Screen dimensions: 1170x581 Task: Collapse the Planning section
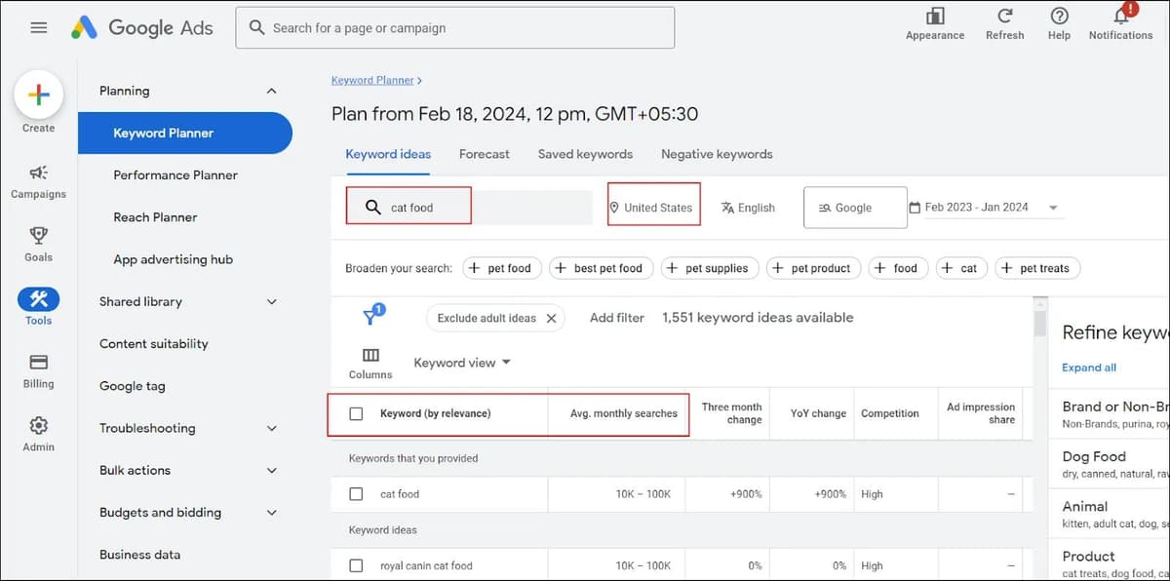(x=272, y=91)
